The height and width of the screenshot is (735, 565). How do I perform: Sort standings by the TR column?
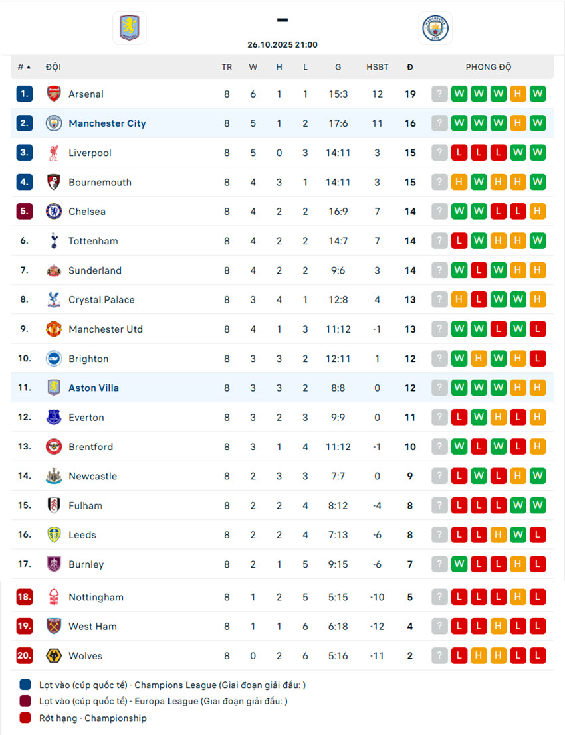227,67
